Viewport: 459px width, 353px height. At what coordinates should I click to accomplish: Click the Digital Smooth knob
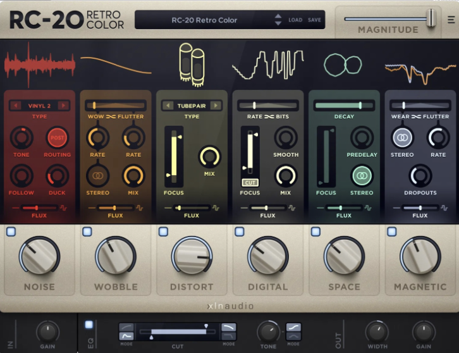[286, 138]
